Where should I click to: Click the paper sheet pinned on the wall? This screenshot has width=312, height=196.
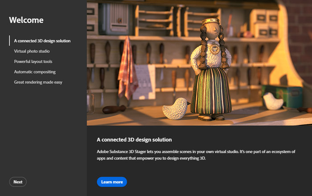coord(145,82)
